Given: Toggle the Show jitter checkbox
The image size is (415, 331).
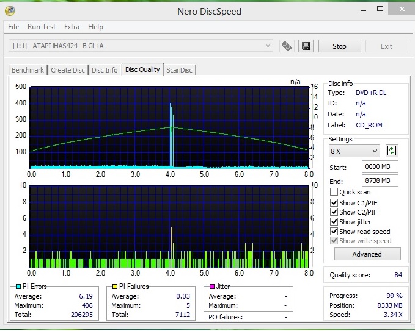Looking at the screenshot, I should click(334, 222).
